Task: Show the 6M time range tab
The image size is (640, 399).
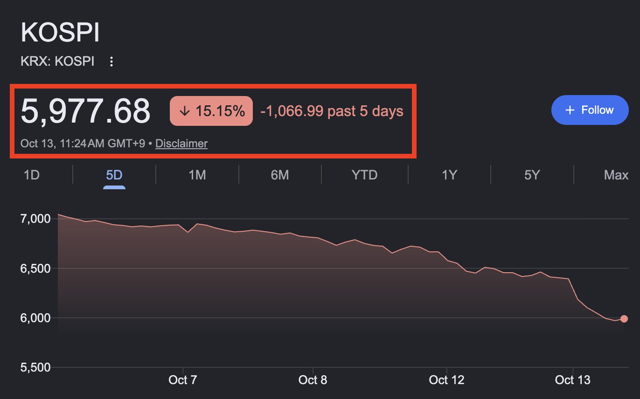Action: point(279,175)
